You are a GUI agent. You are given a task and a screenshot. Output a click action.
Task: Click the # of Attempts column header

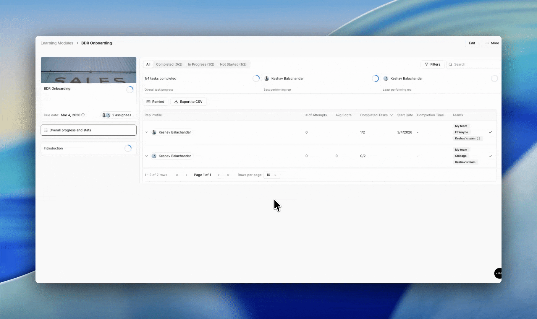click(316, 115)
